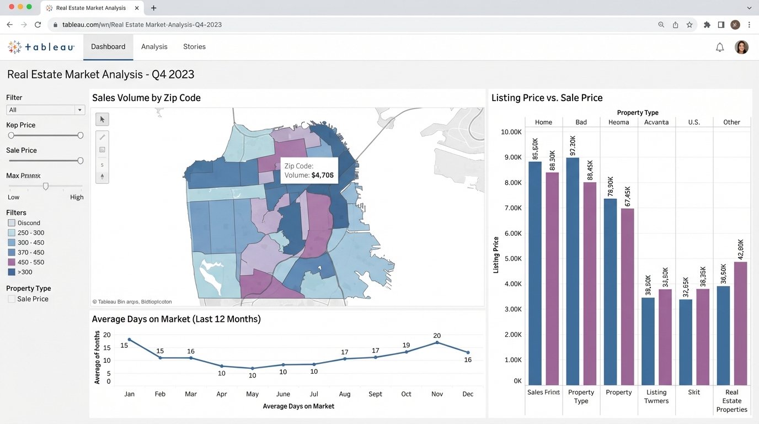Open the All filter dropdown
This screenshot has height=424, width=759.
tap(45, 110)
